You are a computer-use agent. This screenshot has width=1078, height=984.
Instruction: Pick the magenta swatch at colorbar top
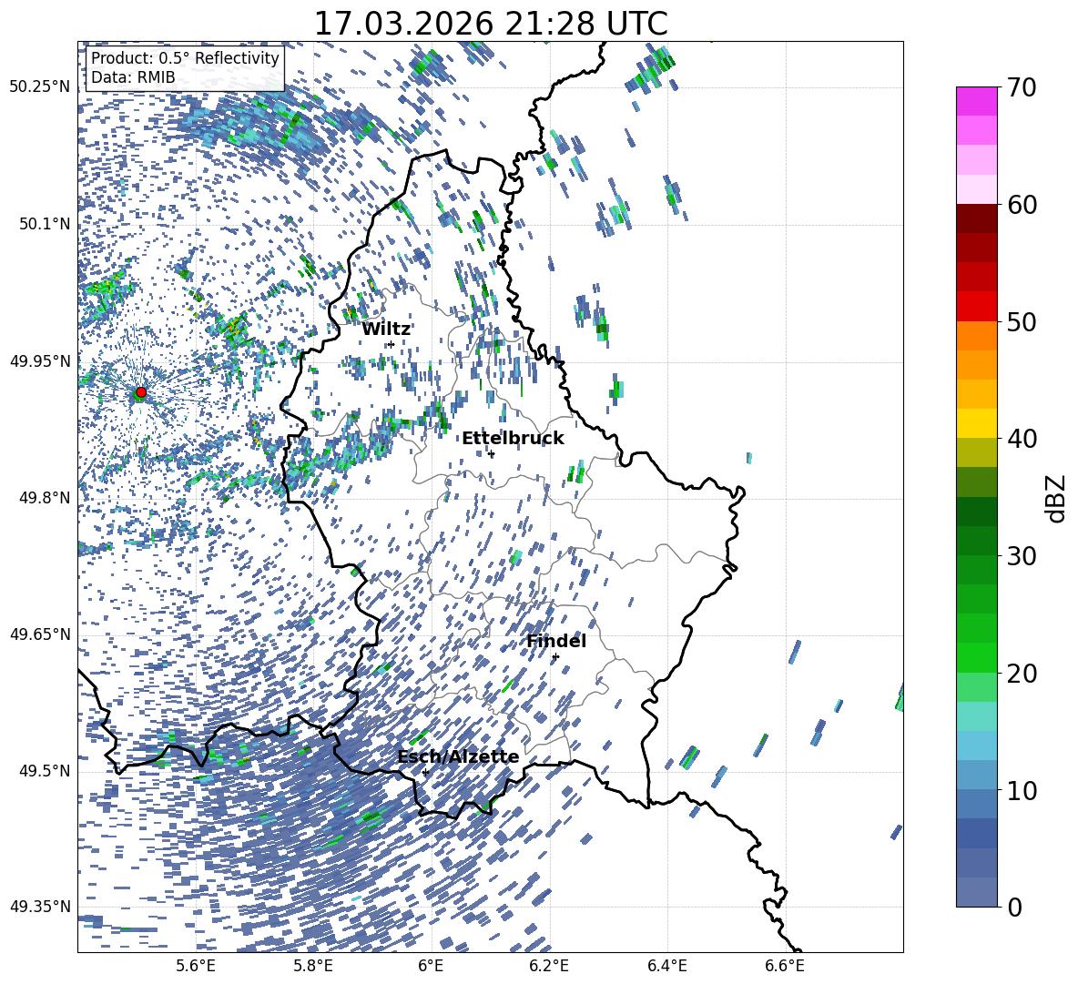(x=976, y=101)
